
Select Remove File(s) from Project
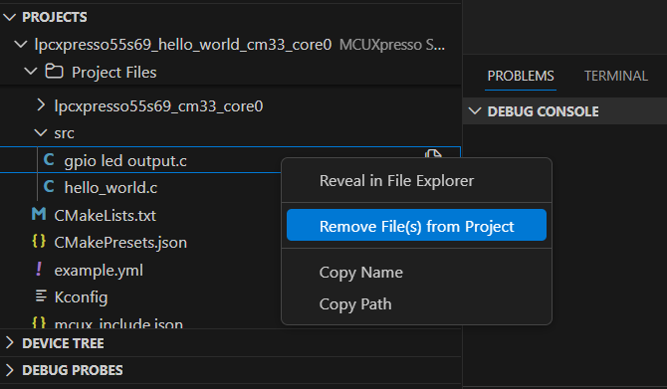(416, 225)
